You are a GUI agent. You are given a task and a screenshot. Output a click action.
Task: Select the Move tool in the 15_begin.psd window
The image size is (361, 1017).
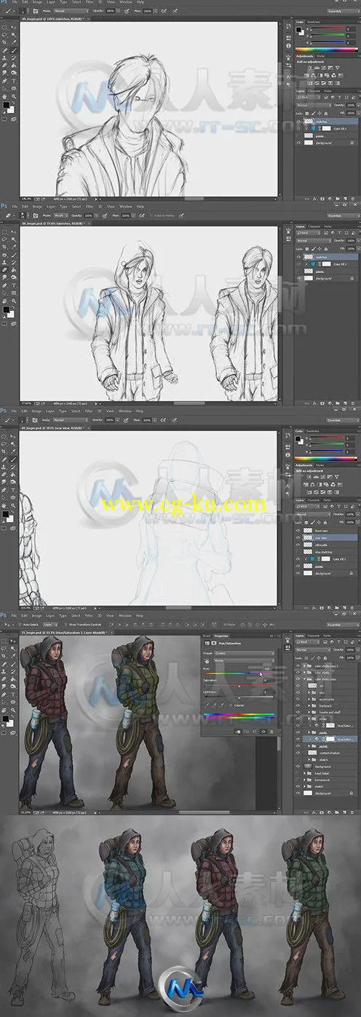14,640
